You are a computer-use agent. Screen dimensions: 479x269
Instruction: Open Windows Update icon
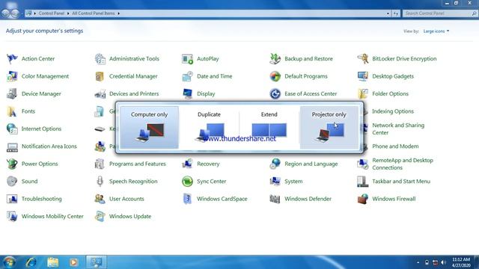click(100, 216)
